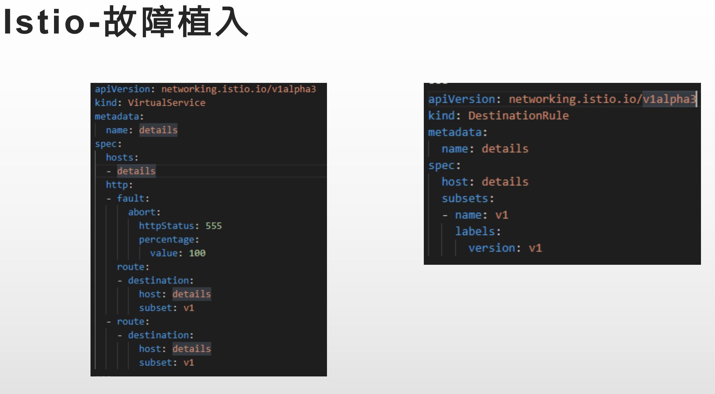Click the "version: v1" label line

point(505,248)
